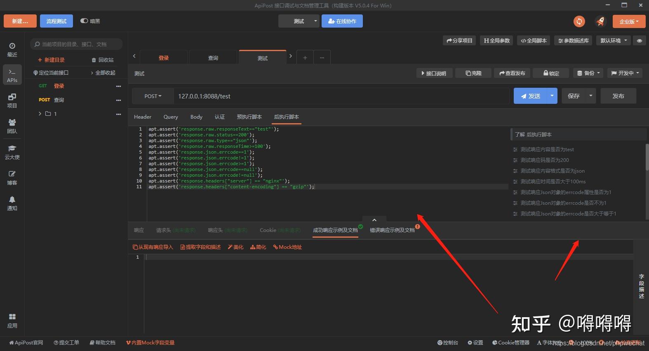Click 简化 simplify button
This screenshot has height=351, width=649.
click(x=258, y=247)
